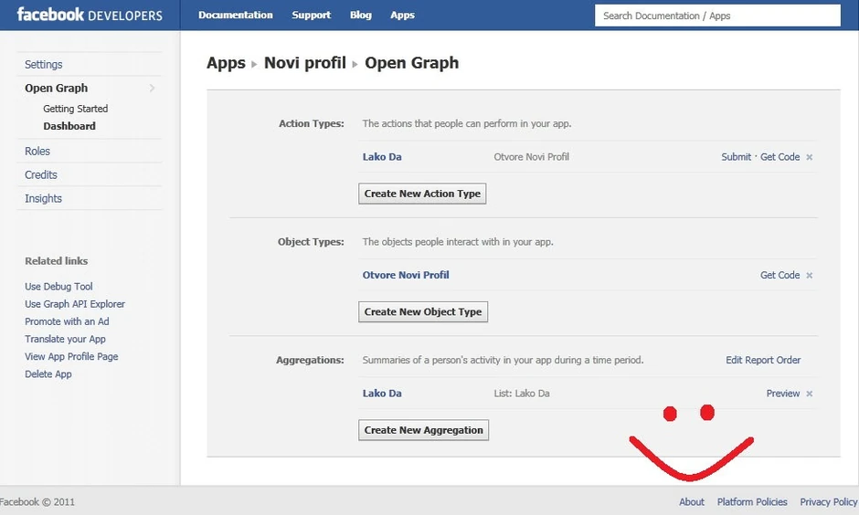Focus the Search Documentation / Apps field
Viewport: 859px width, 515px height.
pos(717,16)
